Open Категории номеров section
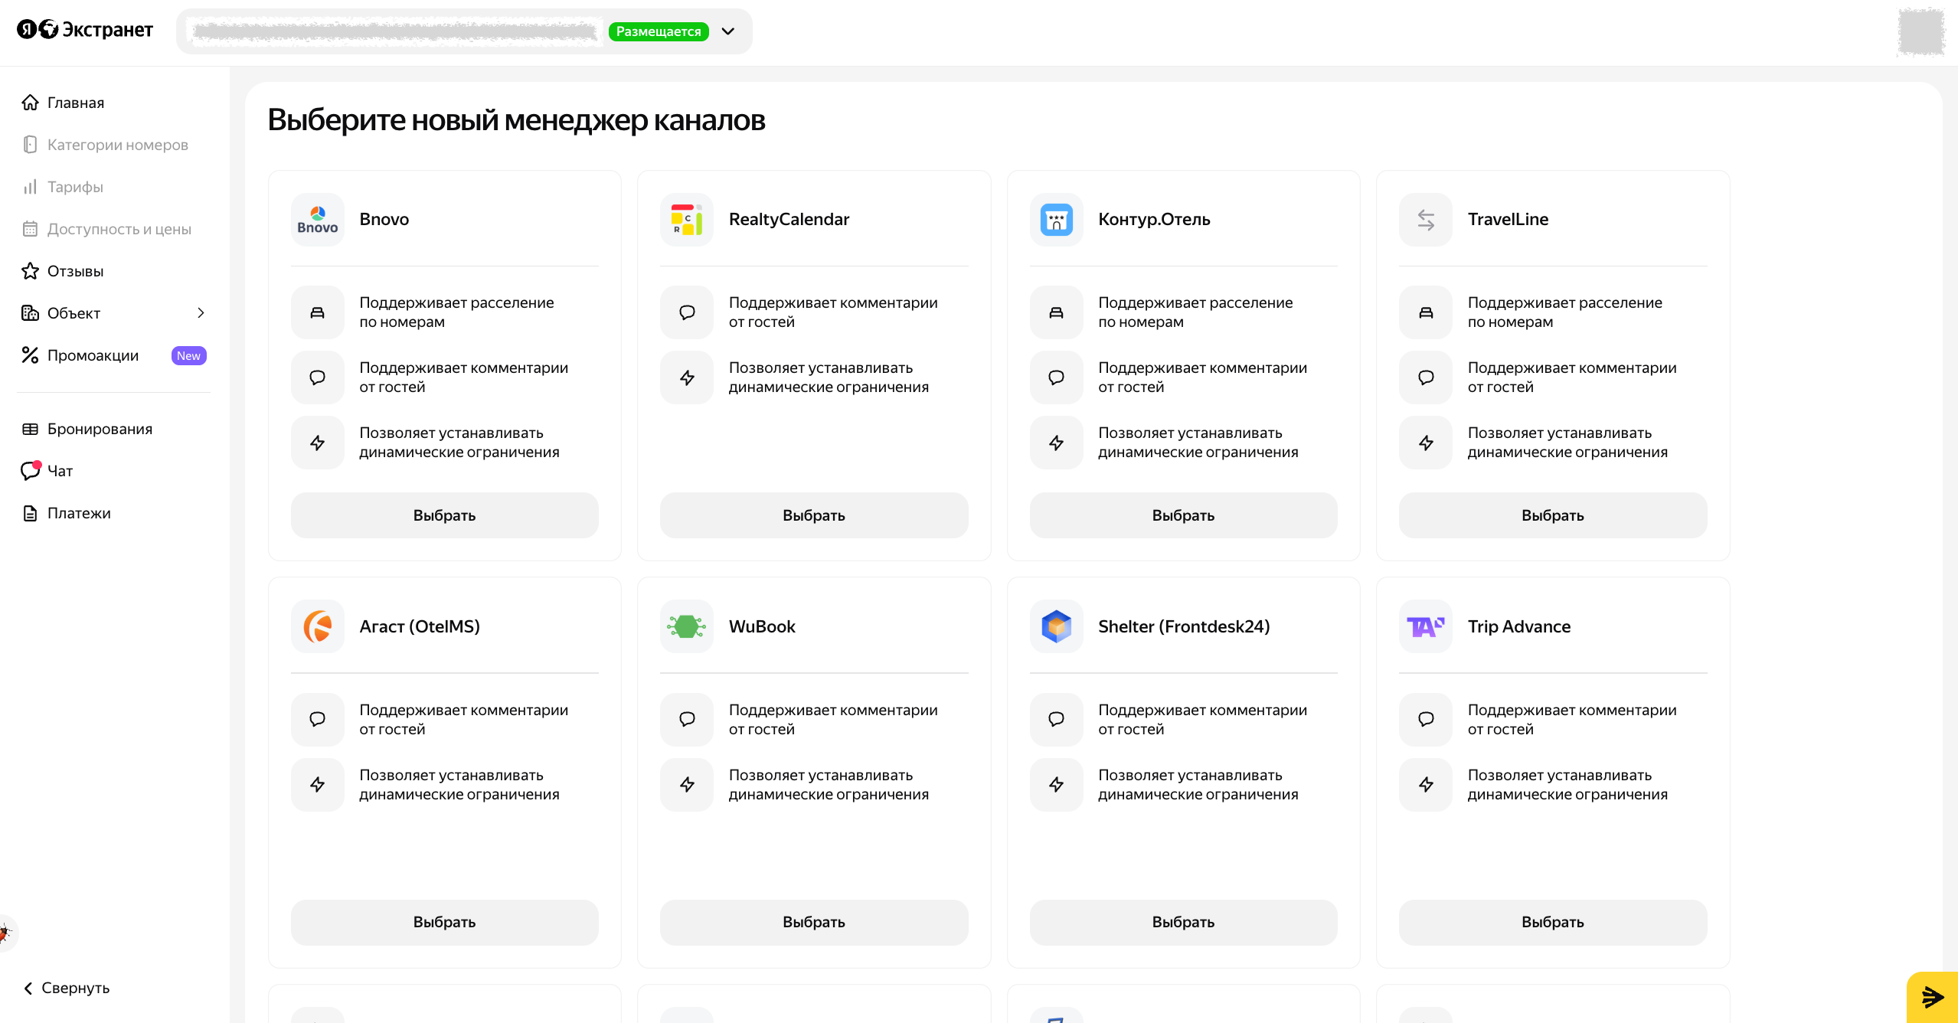 [106, 145]
